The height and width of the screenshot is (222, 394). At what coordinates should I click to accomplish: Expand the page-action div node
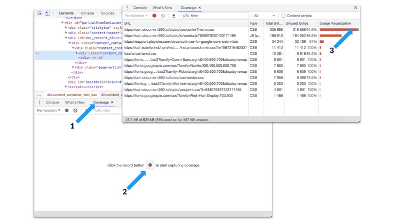[x=73, y=67]
